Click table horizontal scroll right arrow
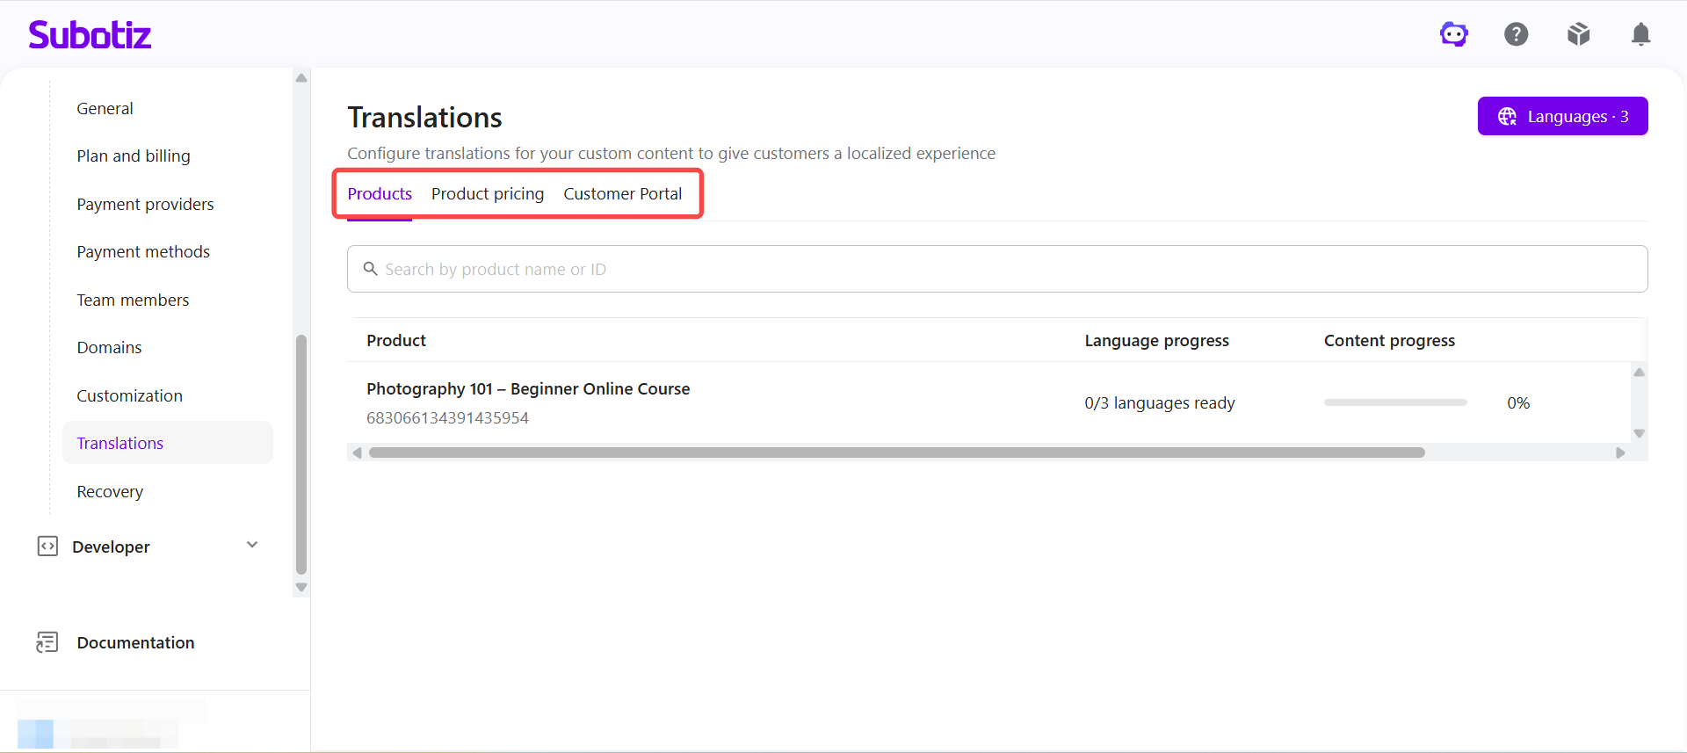This screenshot has height=753, width=1687. [1620, 453]
